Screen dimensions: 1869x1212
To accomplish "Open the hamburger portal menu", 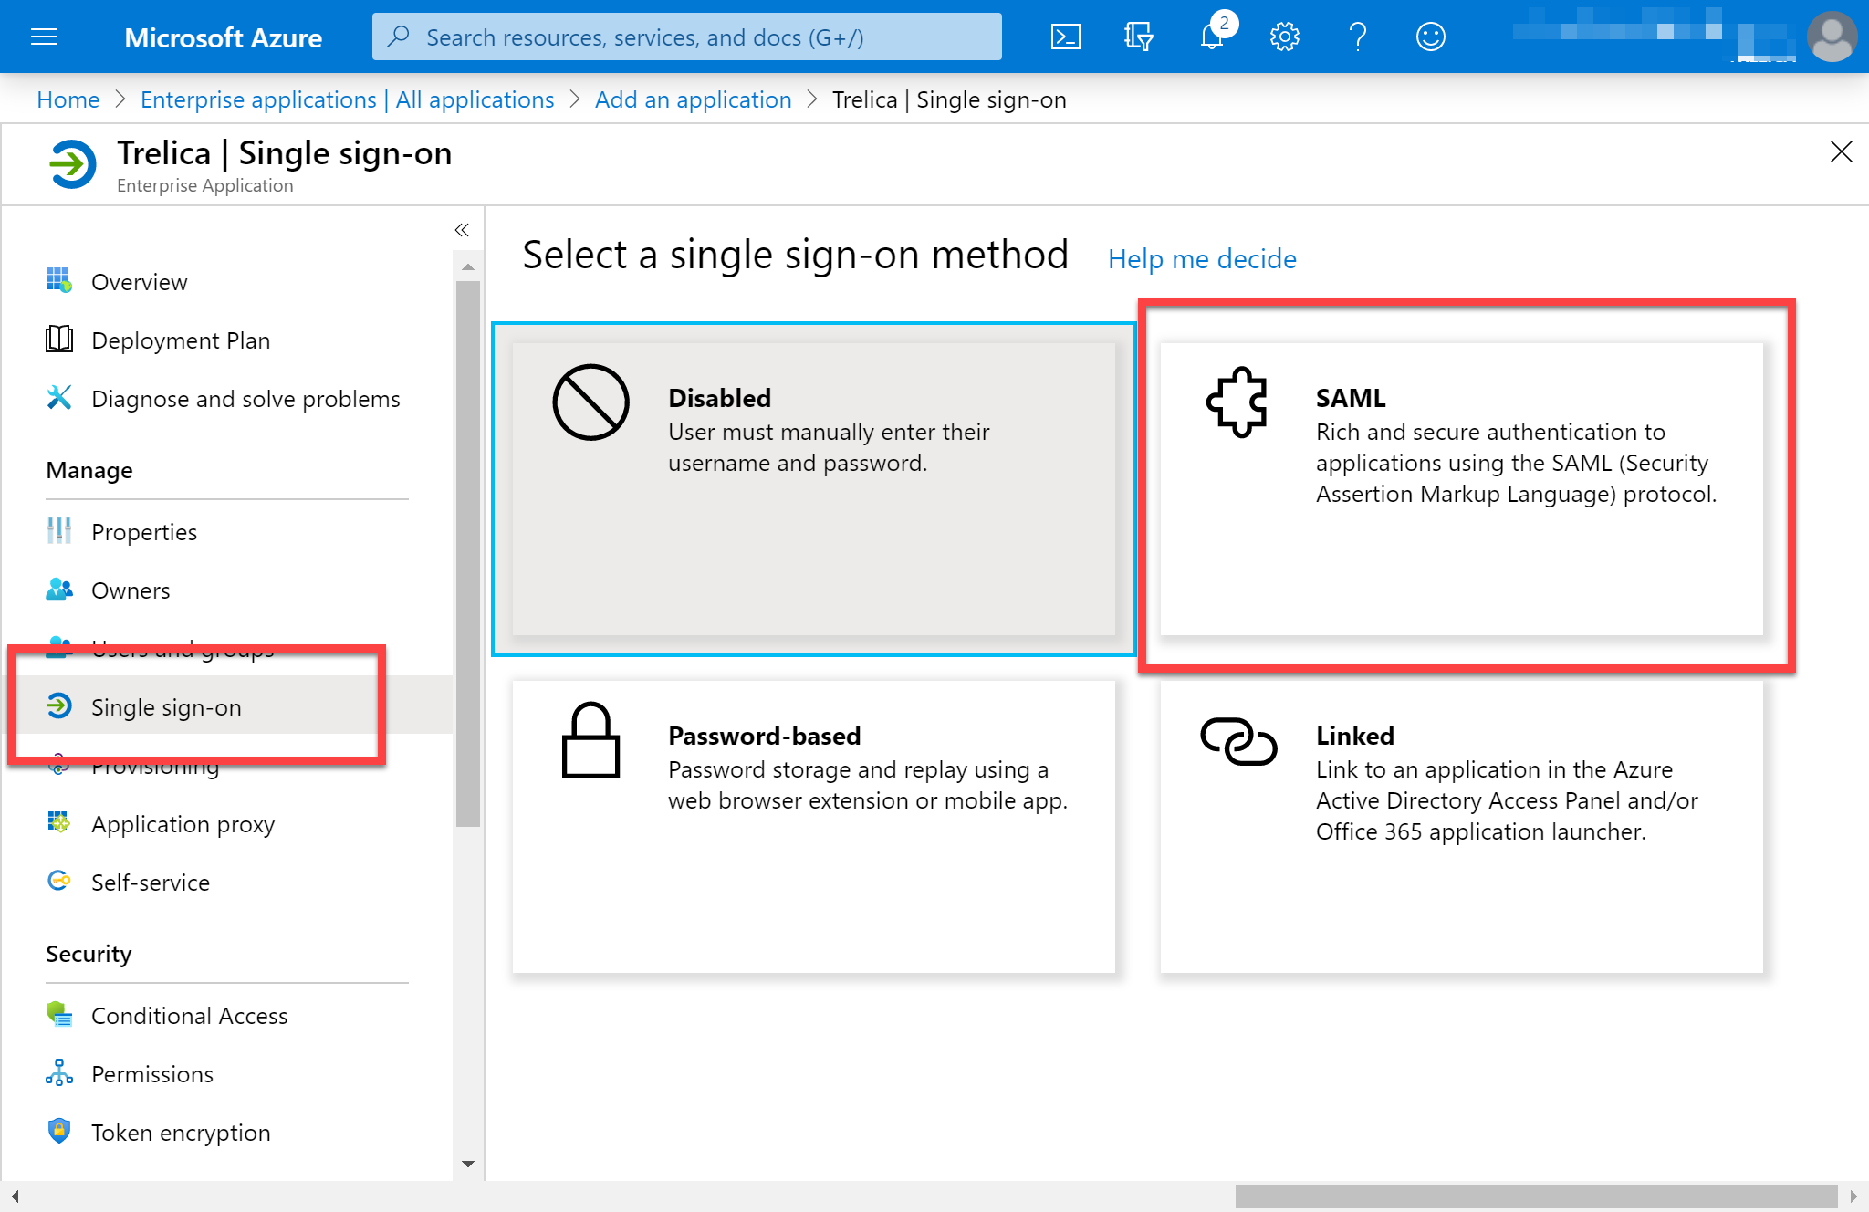I will pos(44,37).
